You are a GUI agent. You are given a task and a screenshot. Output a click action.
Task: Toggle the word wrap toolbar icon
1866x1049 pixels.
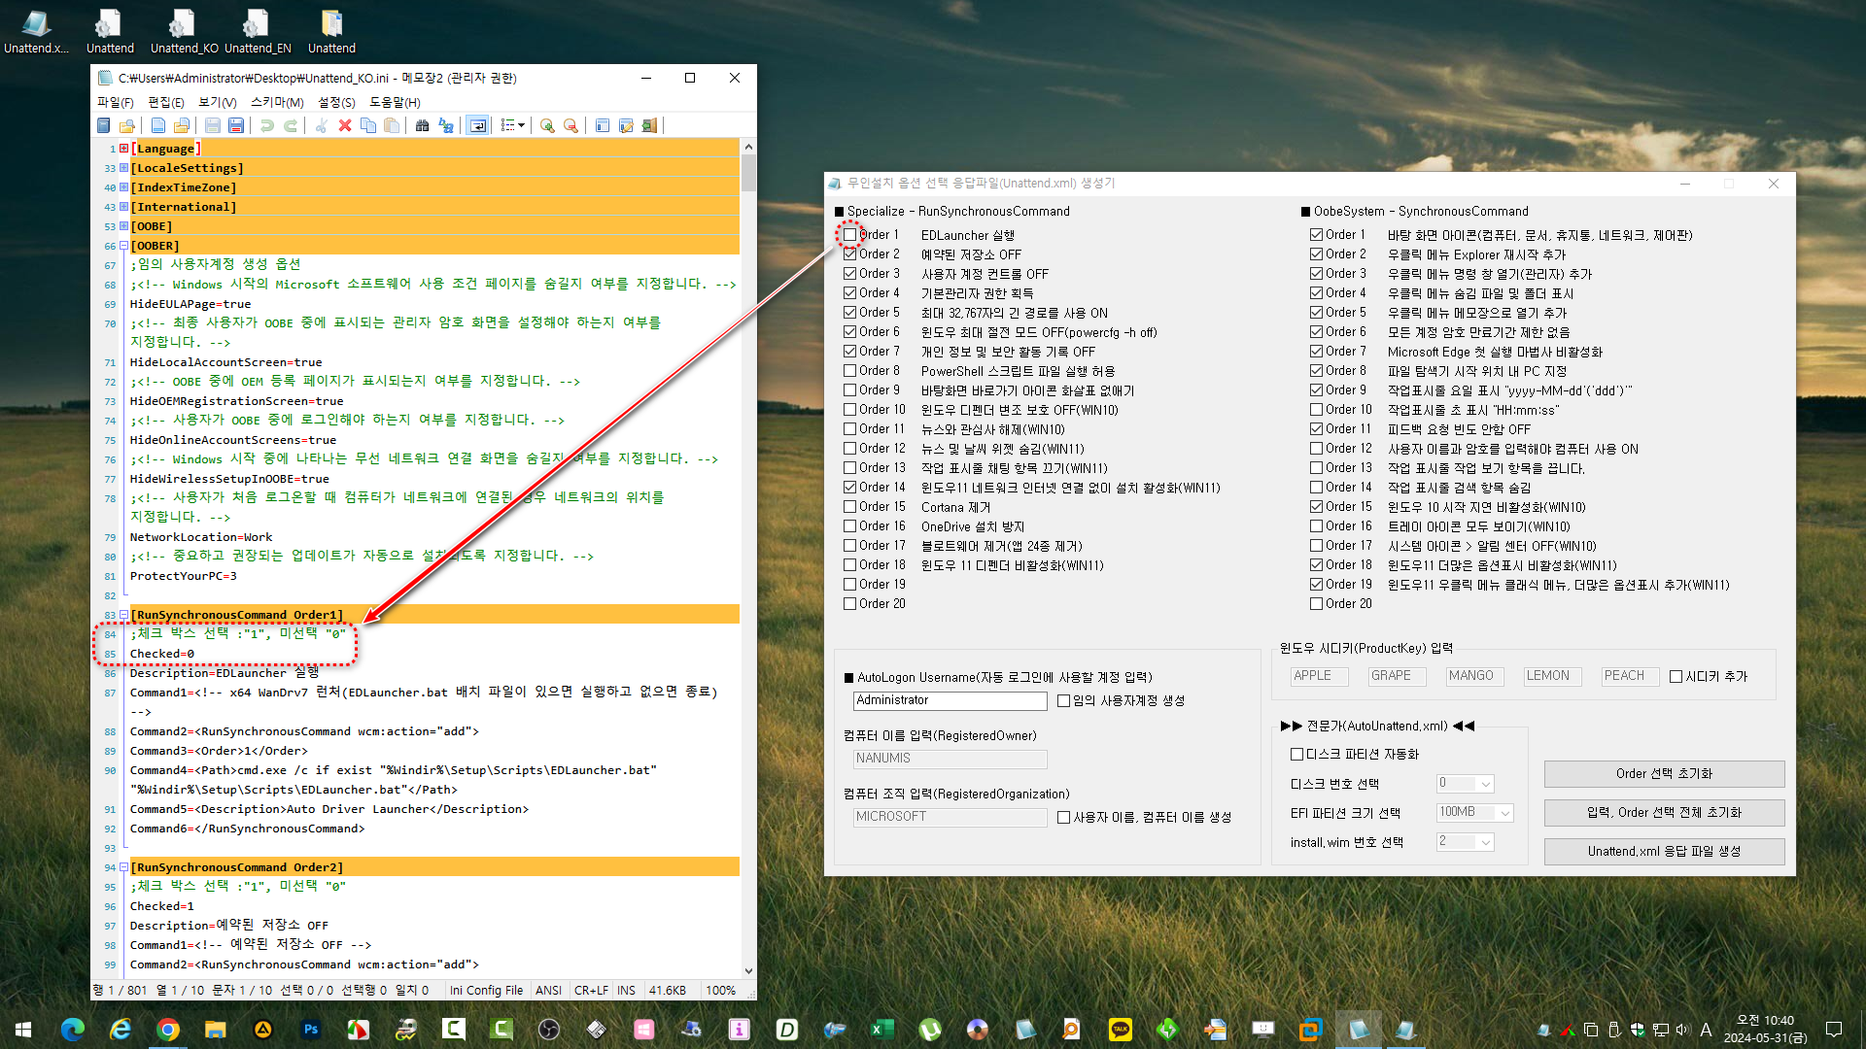point(477,125)
